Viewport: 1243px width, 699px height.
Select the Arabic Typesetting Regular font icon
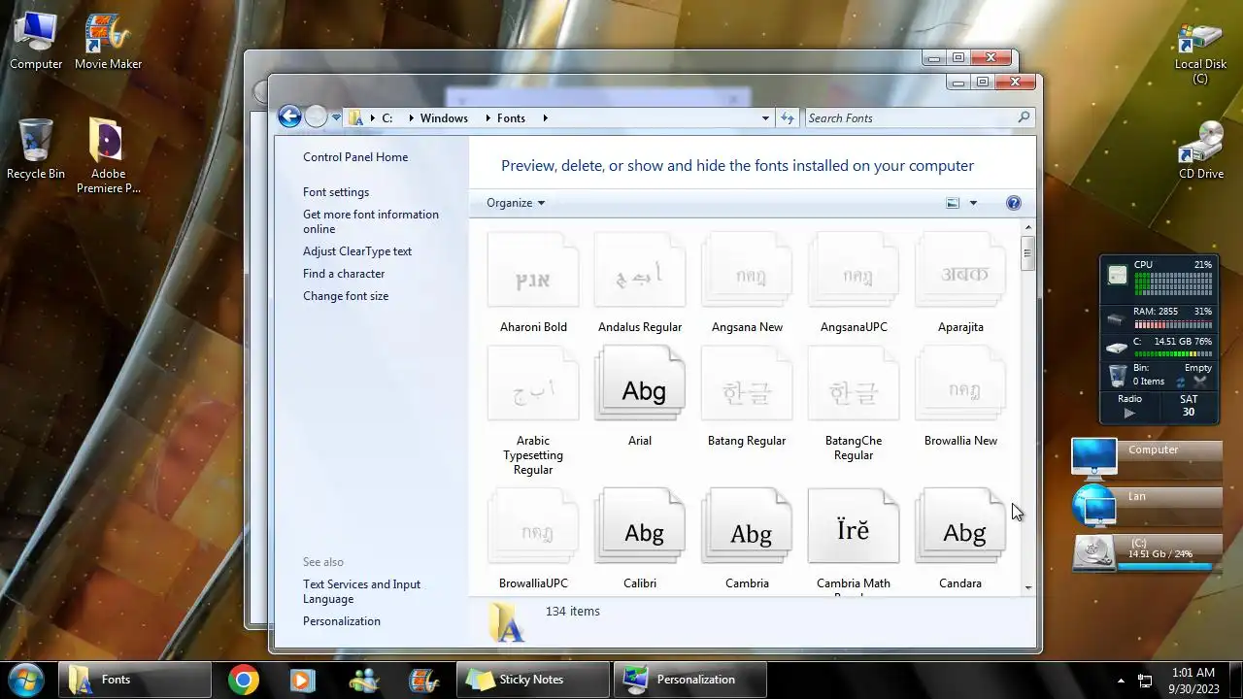point(533,383)
